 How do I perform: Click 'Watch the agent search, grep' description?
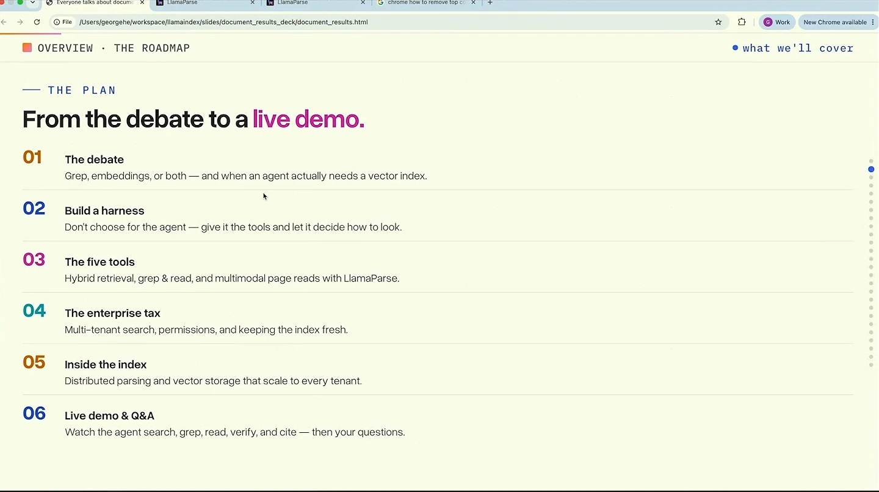point(235,432)
